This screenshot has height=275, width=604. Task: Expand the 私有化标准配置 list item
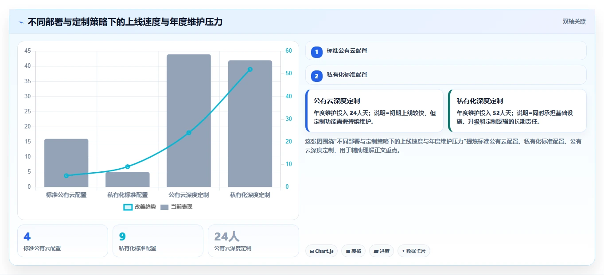[446, 74]
